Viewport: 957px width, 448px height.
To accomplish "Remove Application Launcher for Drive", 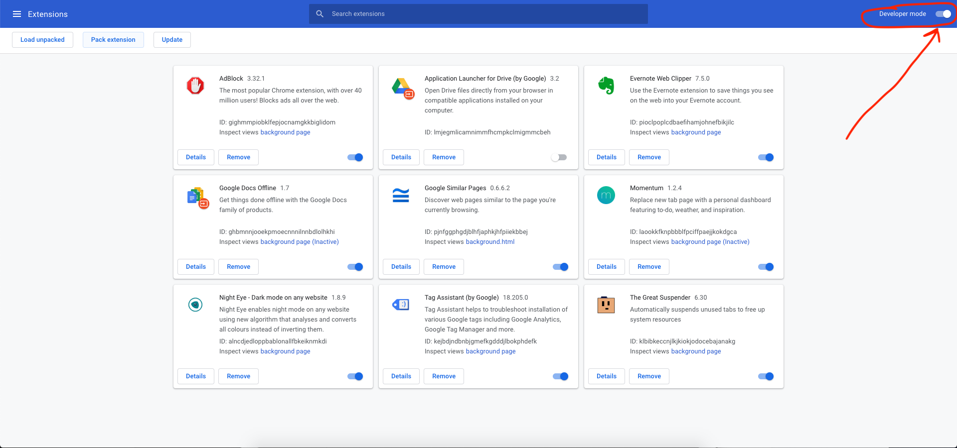I will tap(444, 157).
